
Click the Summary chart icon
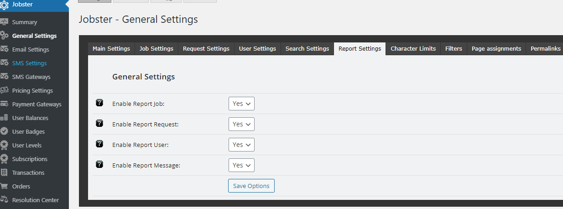(x=4, y=22)
